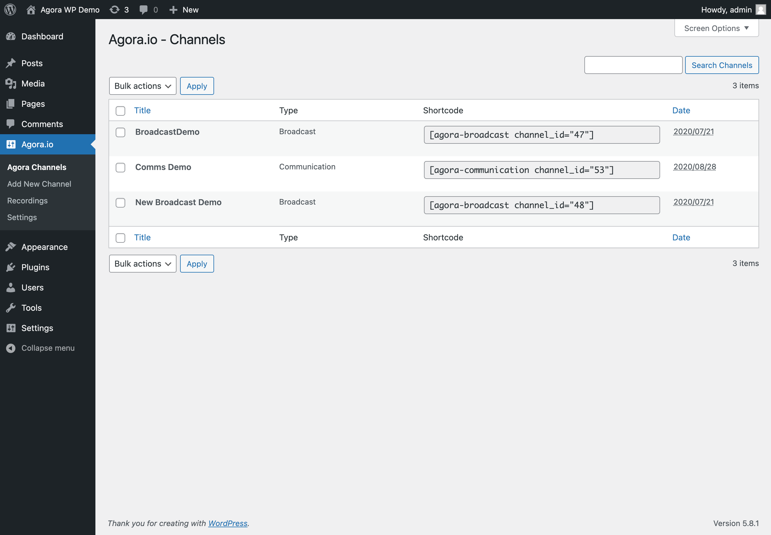Click the Comments sidebar bubble icon
Image resolution: width=771 pixels, height=535 pixels.
11,124
